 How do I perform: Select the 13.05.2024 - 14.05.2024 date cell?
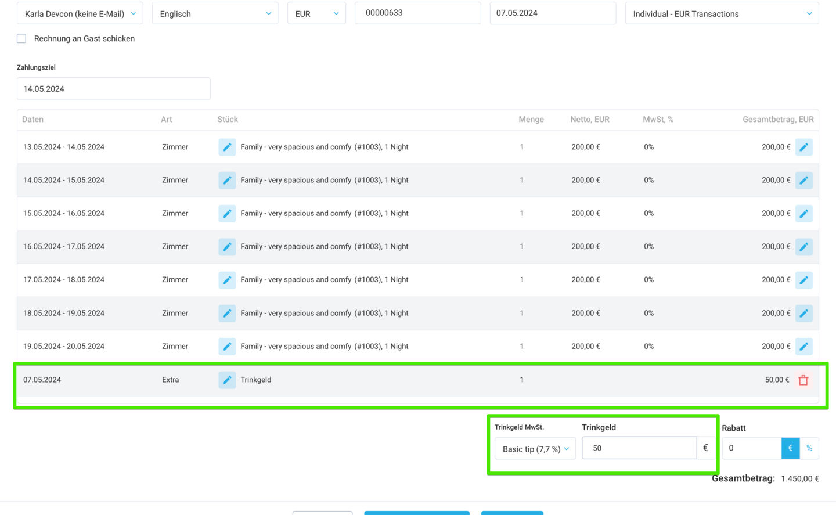(64, 147)
